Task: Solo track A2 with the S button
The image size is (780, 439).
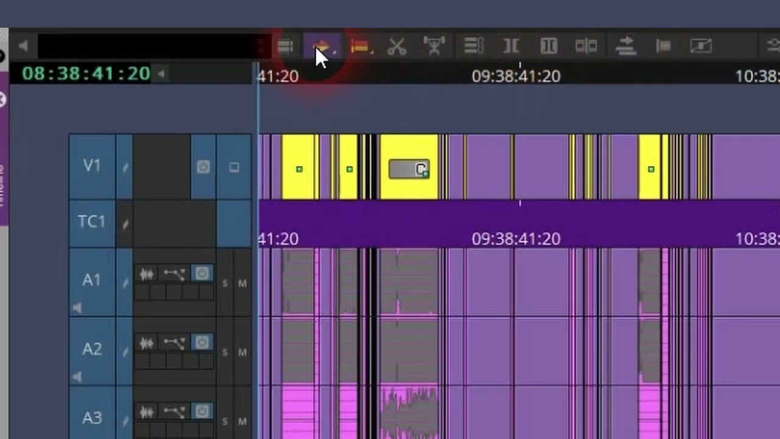Action: pyautogui.click(x=225, y=352)
